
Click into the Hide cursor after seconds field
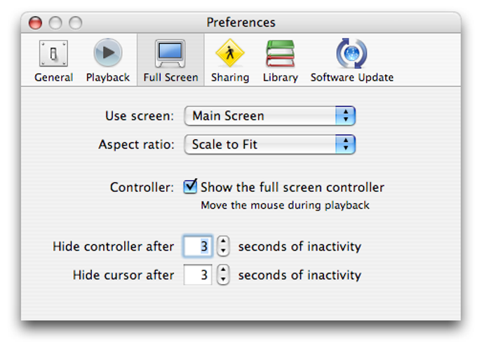198,274
